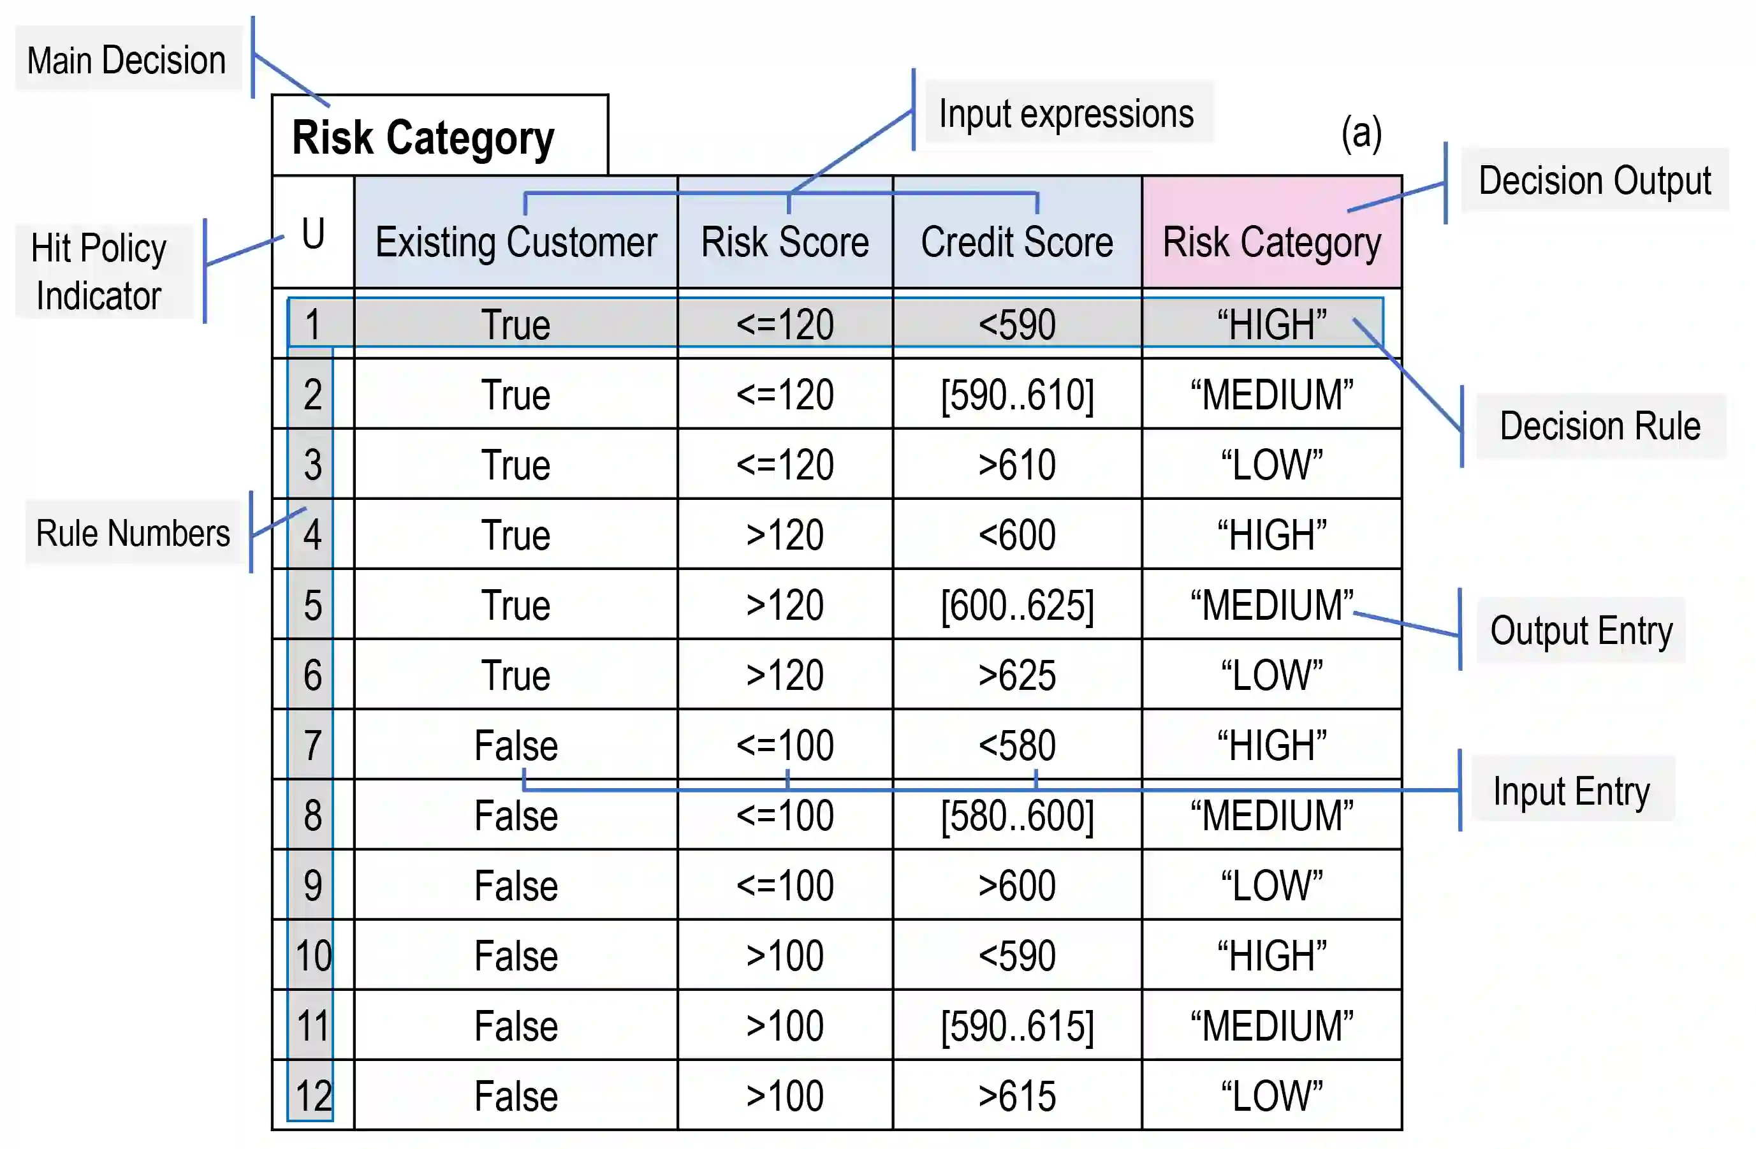Image resolution: width=1756 pixels, height=1149 pixels.
Task: Select the >615 credit score cell
Action: click(1017, 1095)
